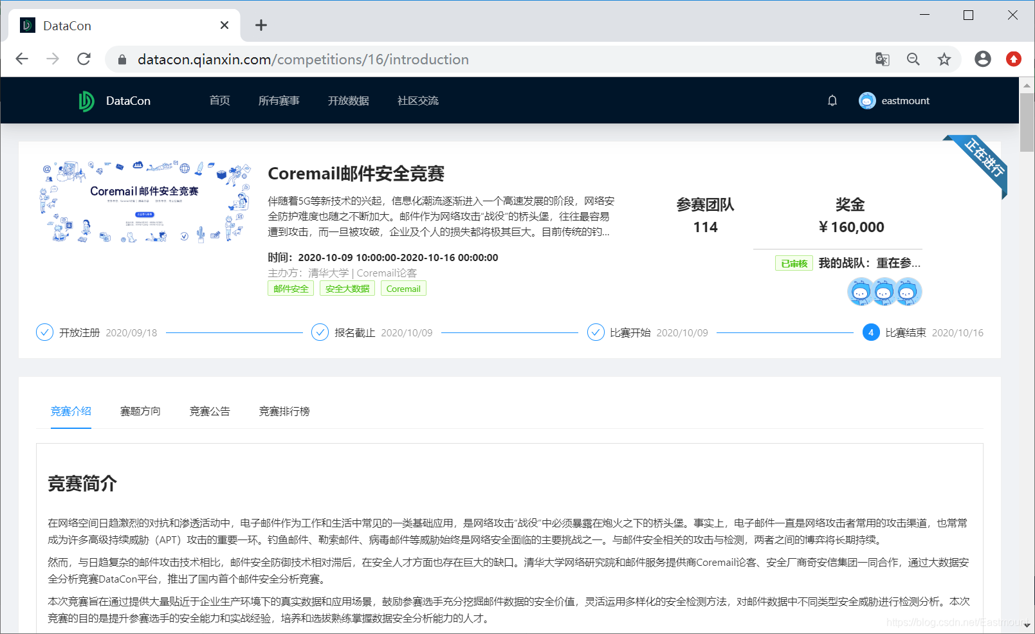Open the translate page icon
1035x634 pixels.
coord(883,59)
